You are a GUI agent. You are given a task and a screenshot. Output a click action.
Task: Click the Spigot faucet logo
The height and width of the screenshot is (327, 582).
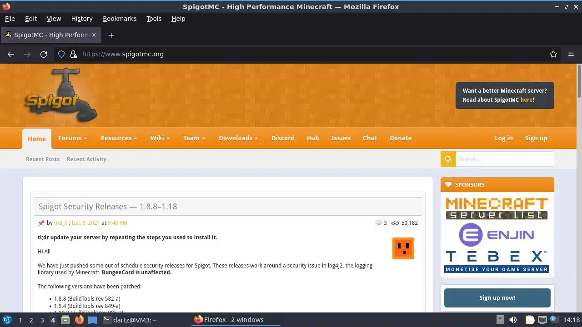60,95
